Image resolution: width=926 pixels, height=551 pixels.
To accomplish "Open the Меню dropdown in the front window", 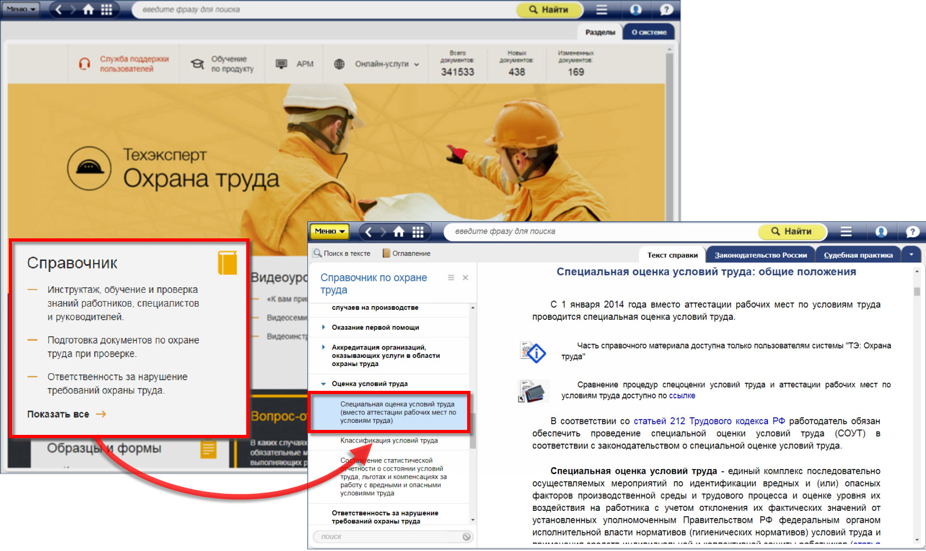I will [329, 232].
